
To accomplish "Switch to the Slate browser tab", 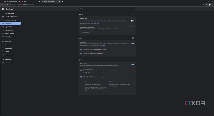I will pyautogui.click(x=30, y=1).
